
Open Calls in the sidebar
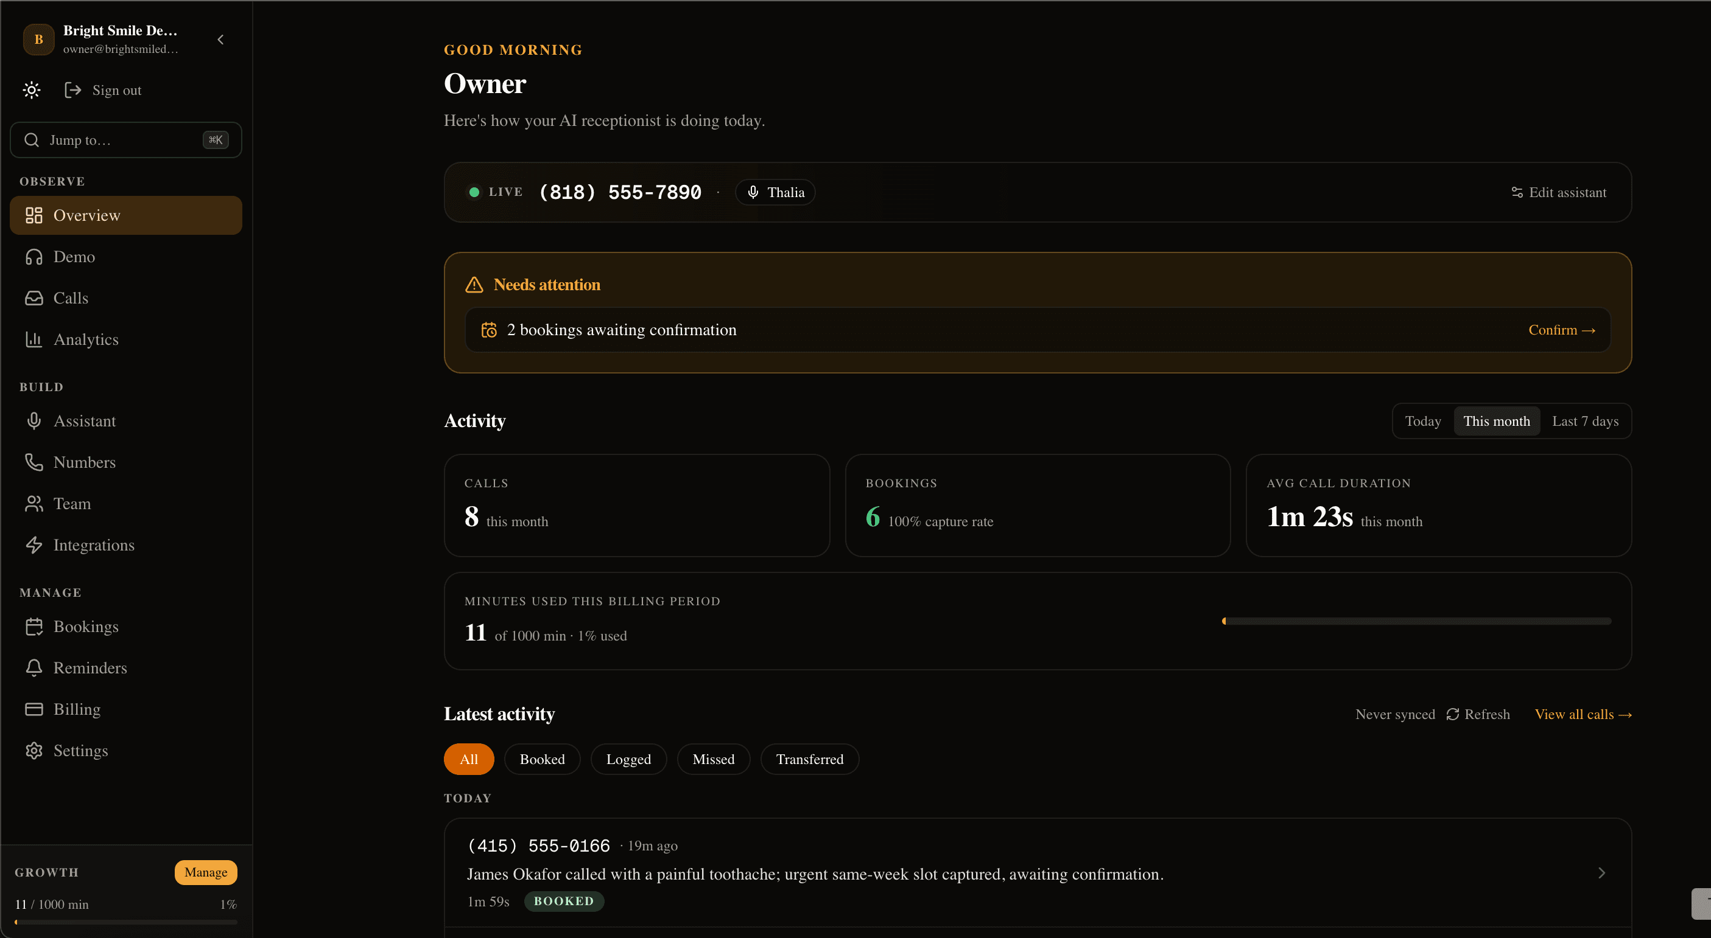[x=126, y=298]
